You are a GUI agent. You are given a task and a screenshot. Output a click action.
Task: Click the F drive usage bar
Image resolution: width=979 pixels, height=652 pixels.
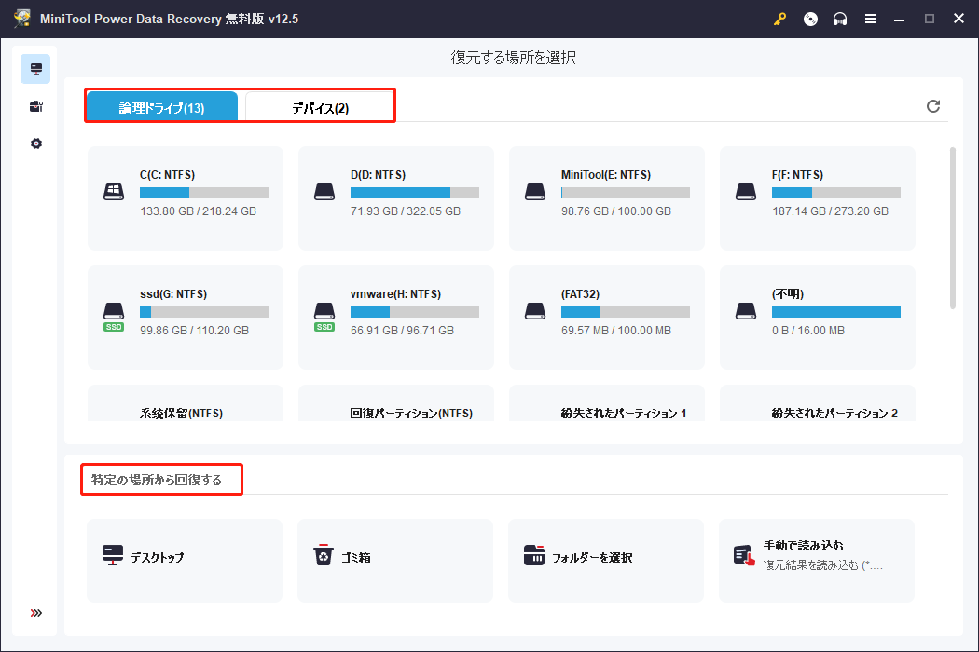(836, 193)
